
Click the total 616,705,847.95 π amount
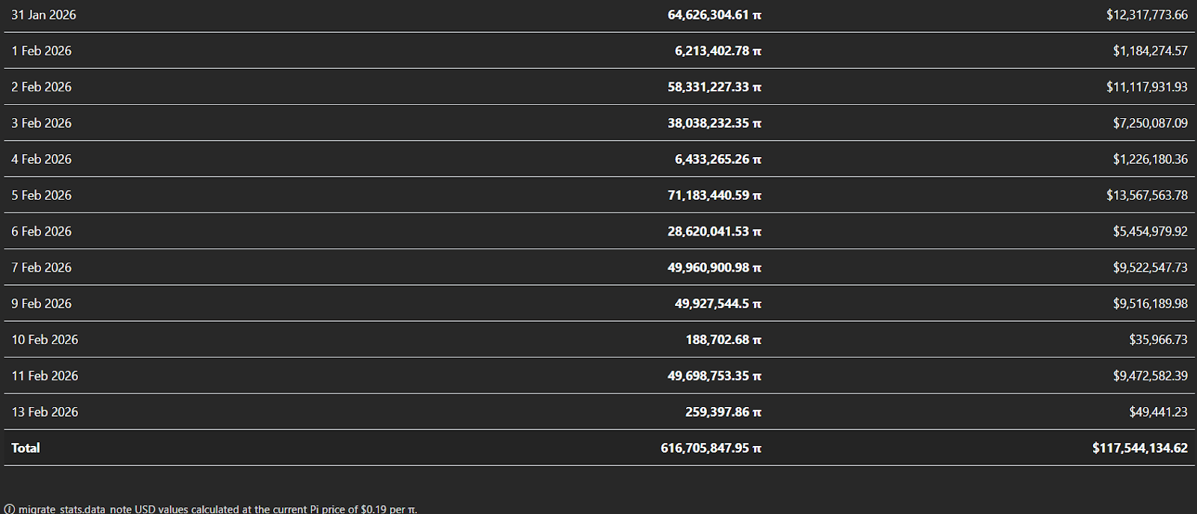click(711, 448)
